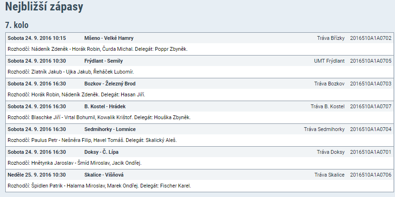Click the Tráva Sedmihorky venue
This screenshot has width=395, height=197.
tap(324, 129)
